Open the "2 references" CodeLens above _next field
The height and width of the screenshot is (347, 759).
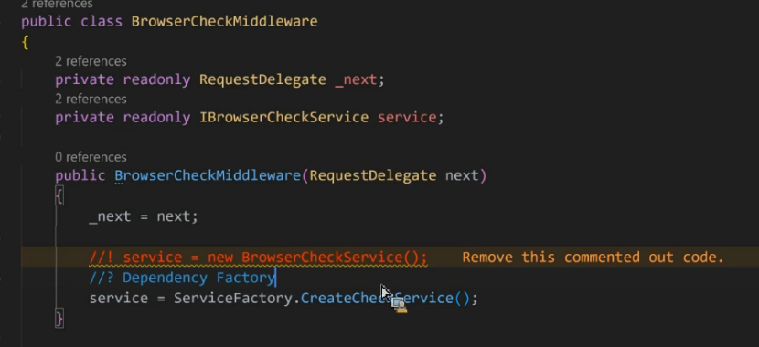[91, 61]
